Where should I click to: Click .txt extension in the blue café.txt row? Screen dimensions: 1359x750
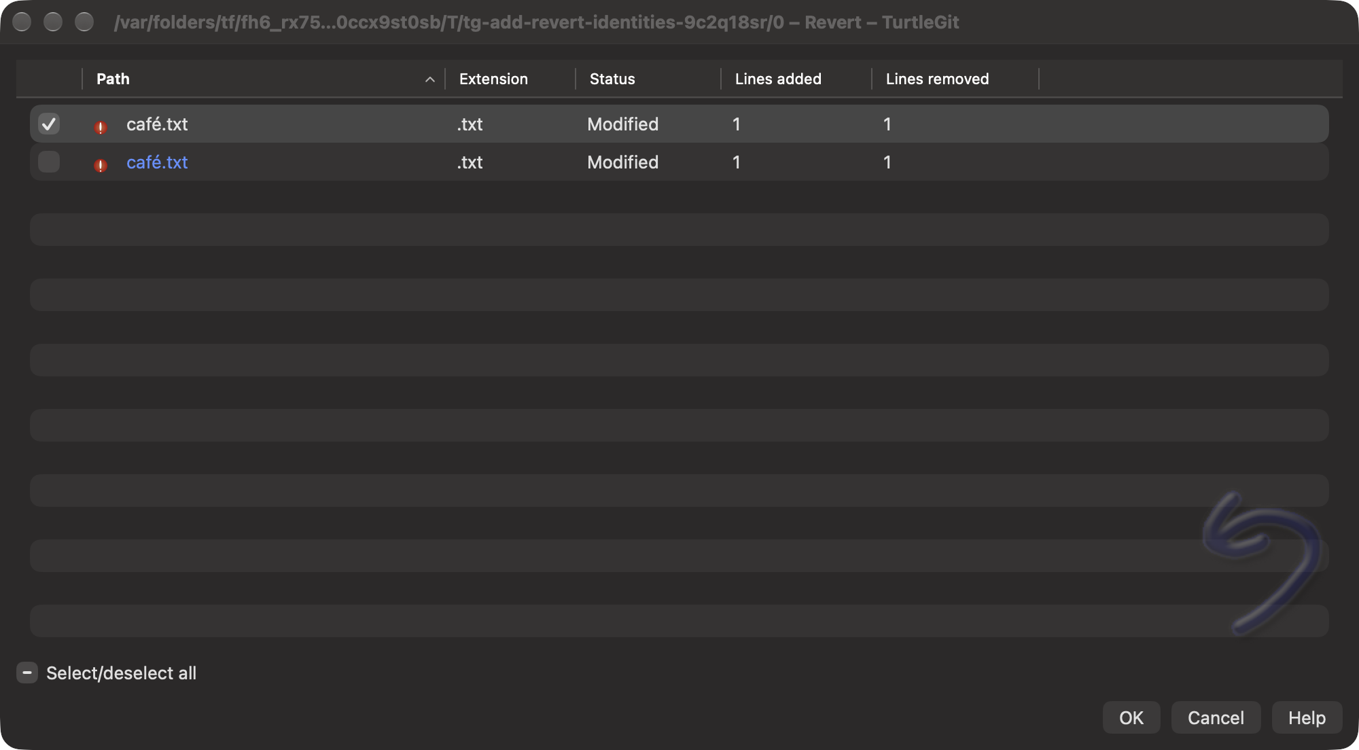pyautogui.click(x=470, y=162)
